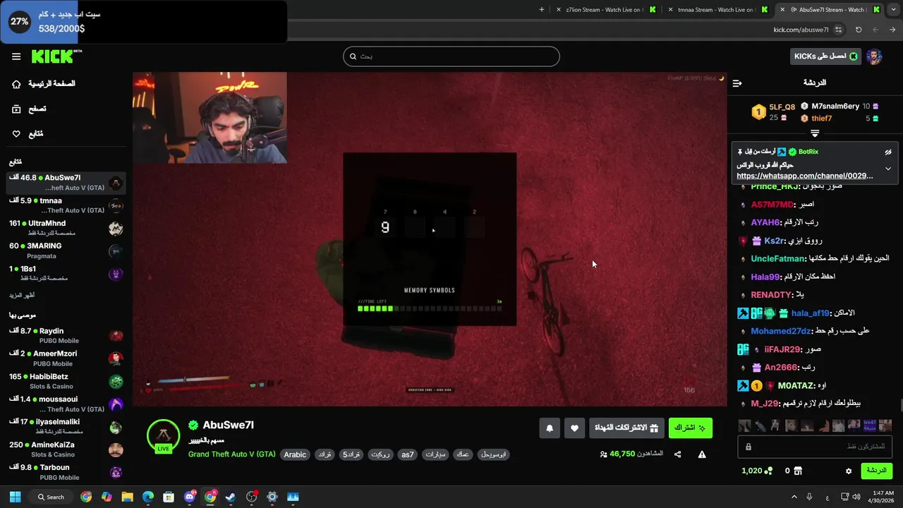
Task: Open the recommended AmeerMzori channel
Action: click(x=66, y=358)
